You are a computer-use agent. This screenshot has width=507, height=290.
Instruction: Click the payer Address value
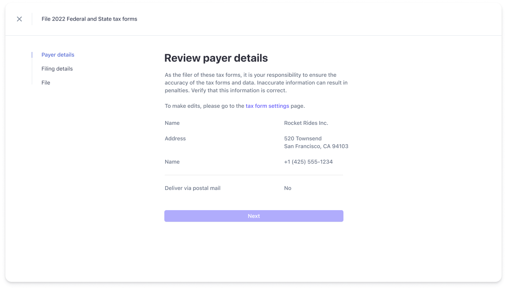316,142
